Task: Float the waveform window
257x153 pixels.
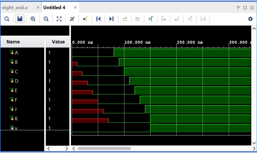Action: click(x=252, y=8)
